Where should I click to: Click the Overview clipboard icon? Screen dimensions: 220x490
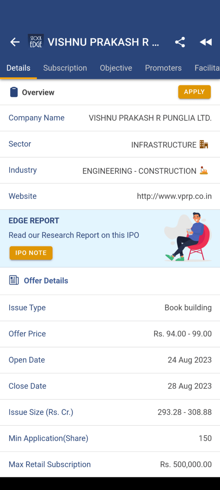(x=14, y=92)
